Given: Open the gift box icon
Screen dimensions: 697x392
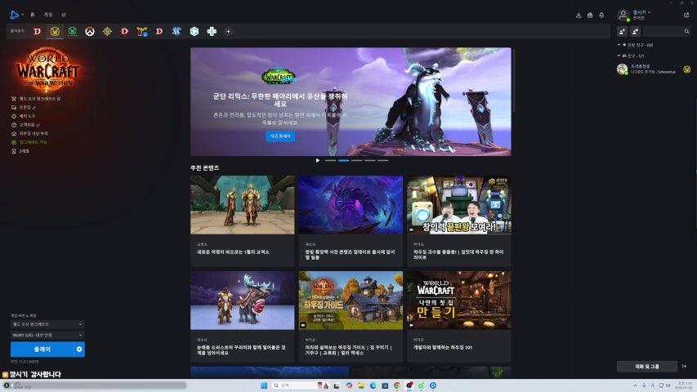Looking at the screenshot, I should point(590,15).
